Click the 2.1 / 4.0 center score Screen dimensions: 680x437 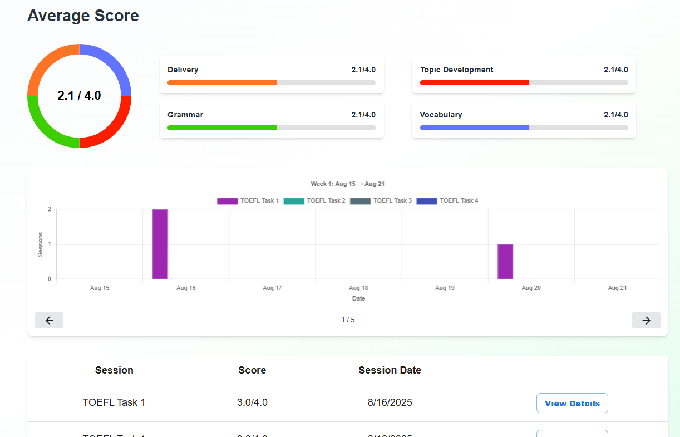point(80,96)
